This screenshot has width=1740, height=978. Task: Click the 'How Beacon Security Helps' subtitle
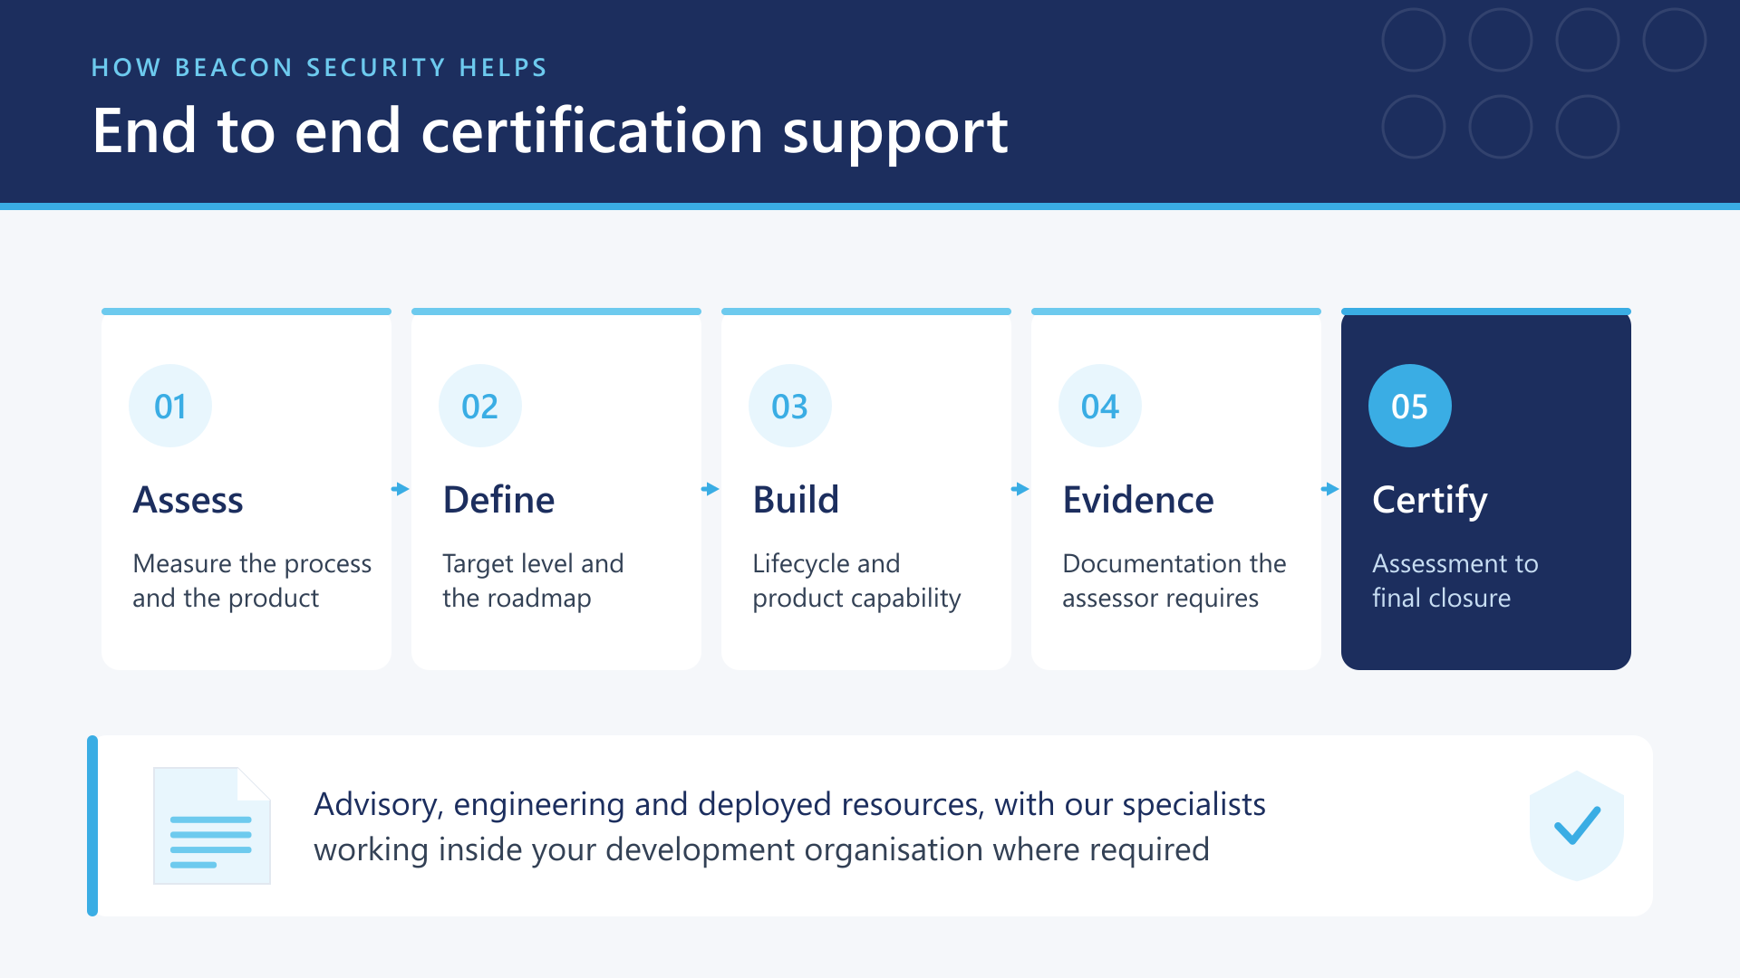coord(320,68)
